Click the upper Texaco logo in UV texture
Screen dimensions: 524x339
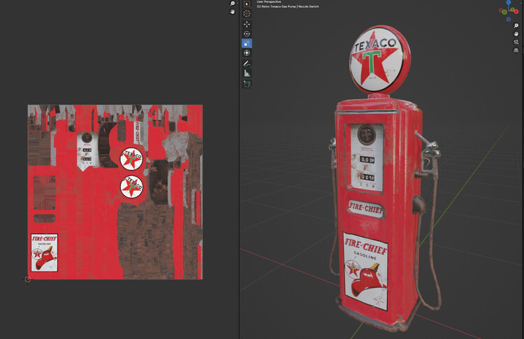click(131, 159)
